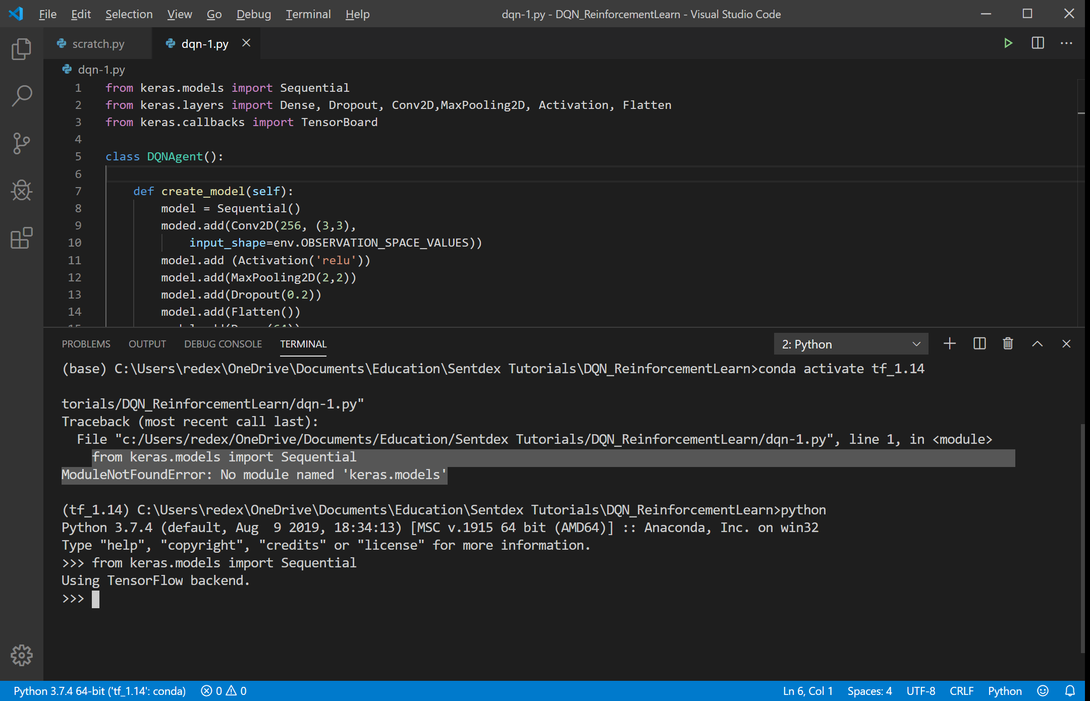Change line ending from CRLF
Screen dimensions: 1090x701
[961, 690]
